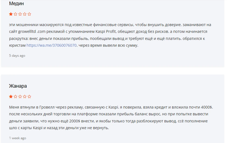Screen dimensions: 227x143
Task: Click the second star in Медин's rating
Action: [x=15, y=14]
